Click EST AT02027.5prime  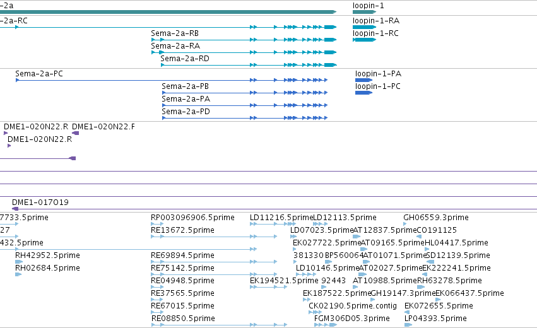(362, 274)
